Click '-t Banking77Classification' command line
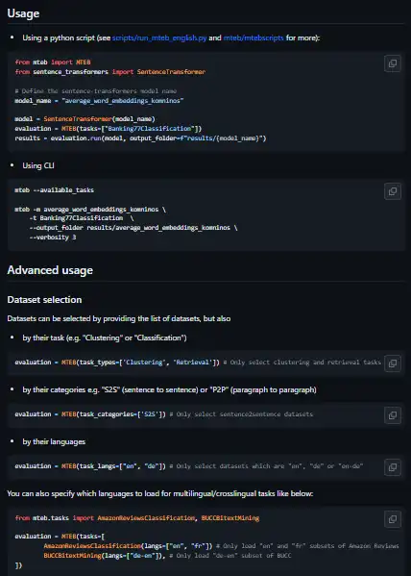Screen dimensions: 411x576 (82, 218)
